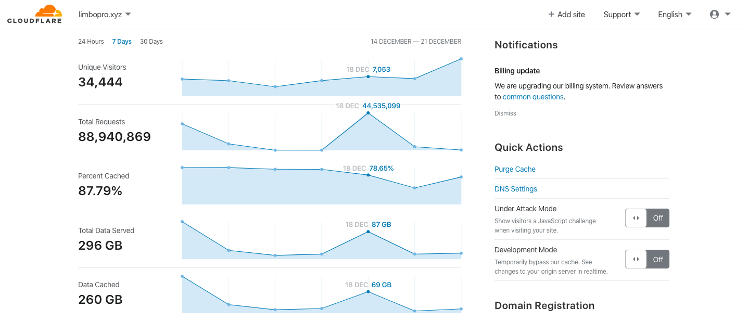The image size is (748, 321).
Task: Click the 7,053 tooltip value
Action: pyautogui.click(x=382, y=70)
